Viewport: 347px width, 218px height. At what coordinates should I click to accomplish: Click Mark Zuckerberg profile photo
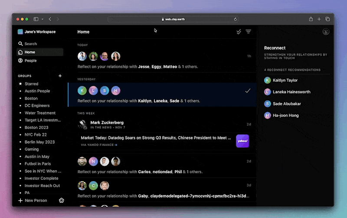(82, 124)
